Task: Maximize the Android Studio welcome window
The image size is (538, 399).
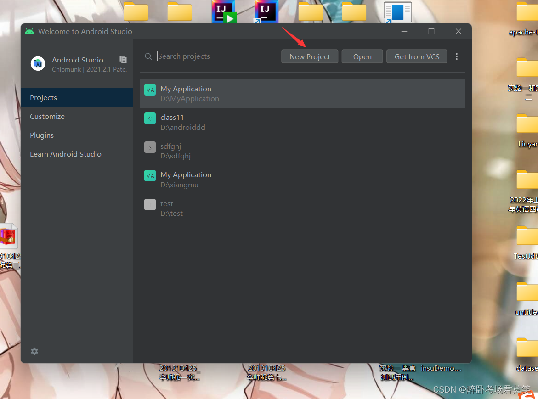Action: pyautogui.click(x=431, y=31)
